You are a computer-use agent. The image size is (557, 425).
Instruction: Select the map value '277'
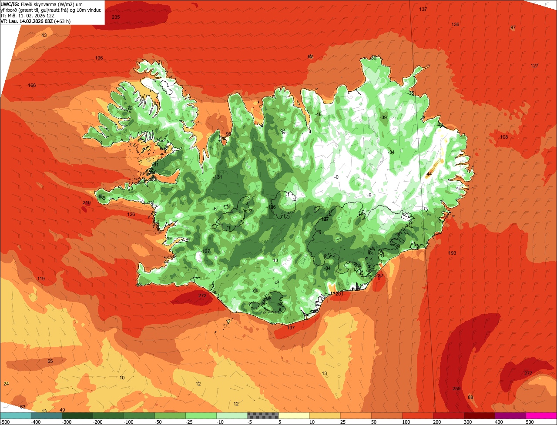[x=528, y=373]
